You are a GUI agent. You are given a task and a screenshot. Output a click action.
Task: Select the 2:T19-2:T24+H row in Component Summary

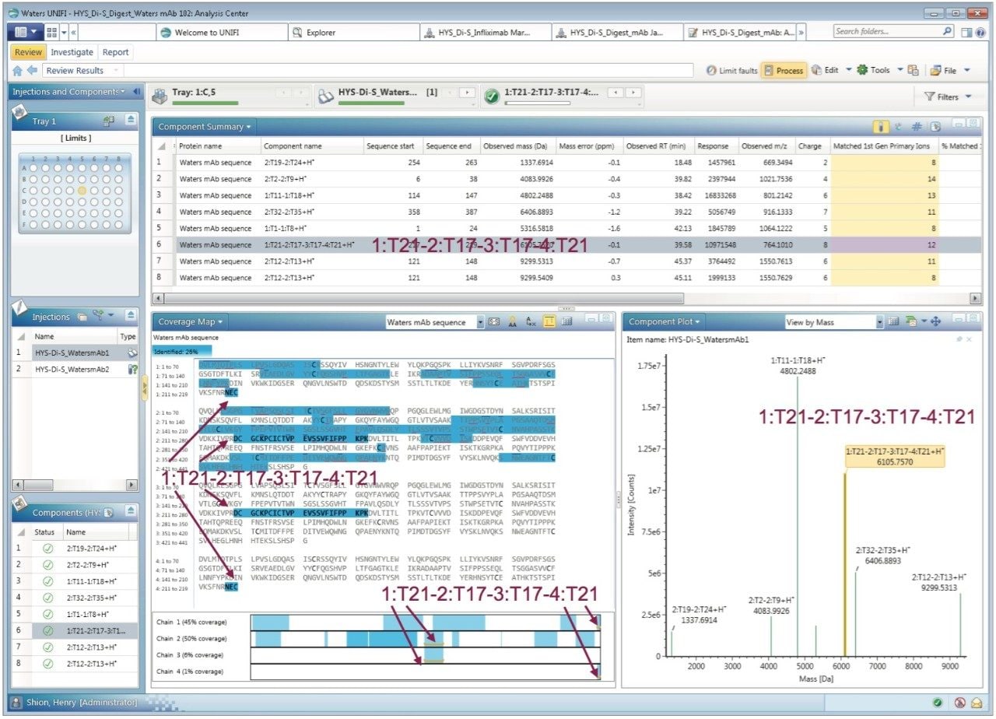[x=566, y=163]
